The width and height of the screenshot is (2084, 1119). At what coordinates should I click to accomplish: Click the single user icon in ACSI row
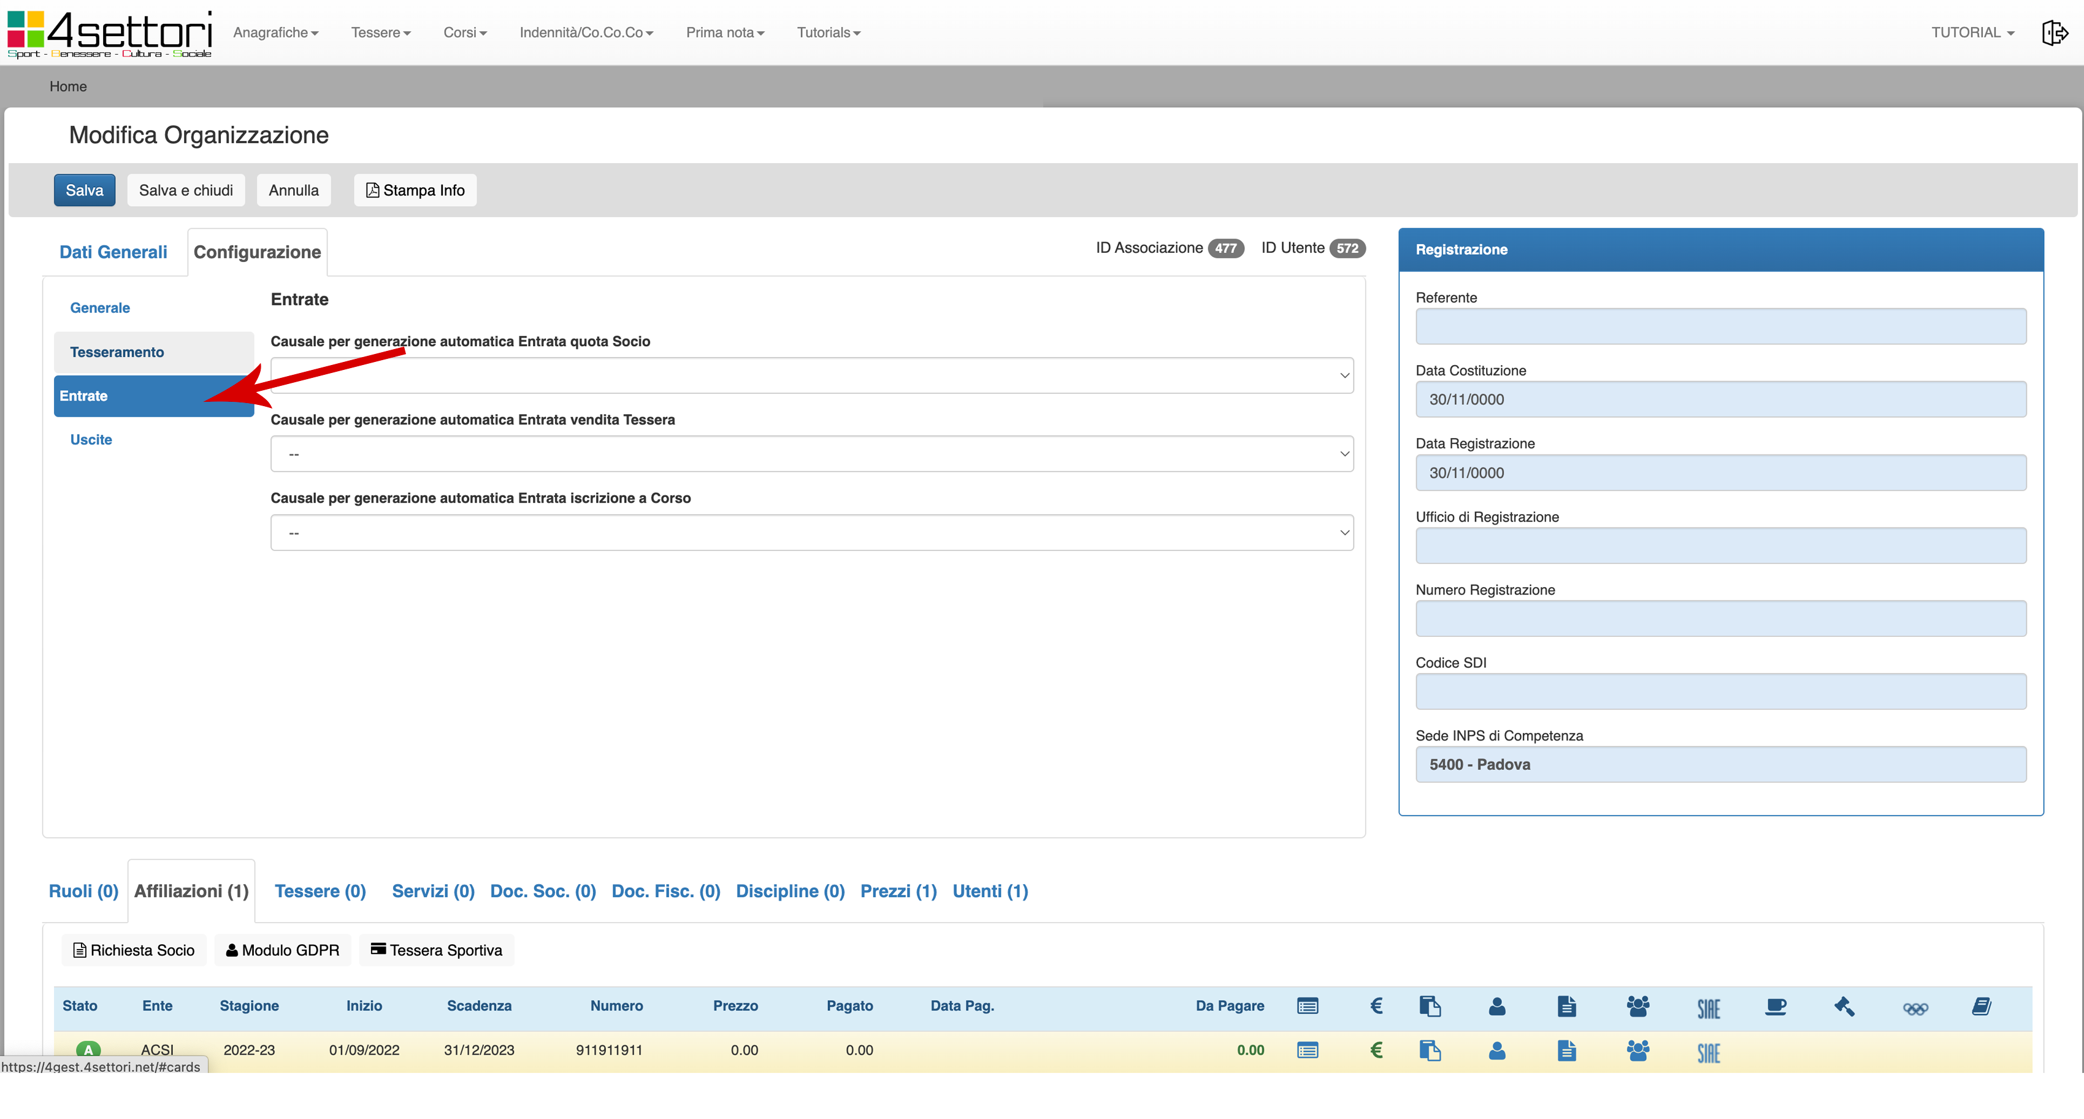(1496, 1050)
